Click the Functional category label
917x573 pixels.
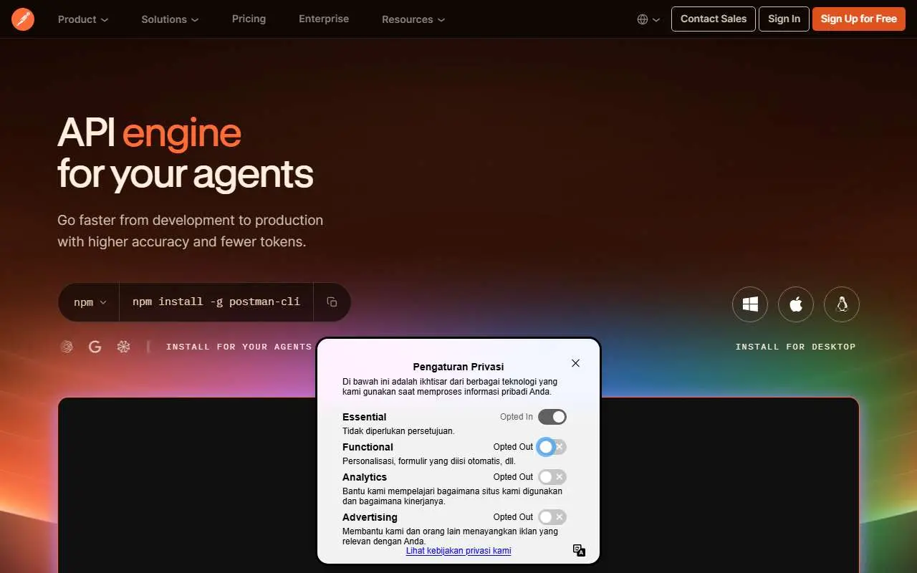tap(368, 447)
